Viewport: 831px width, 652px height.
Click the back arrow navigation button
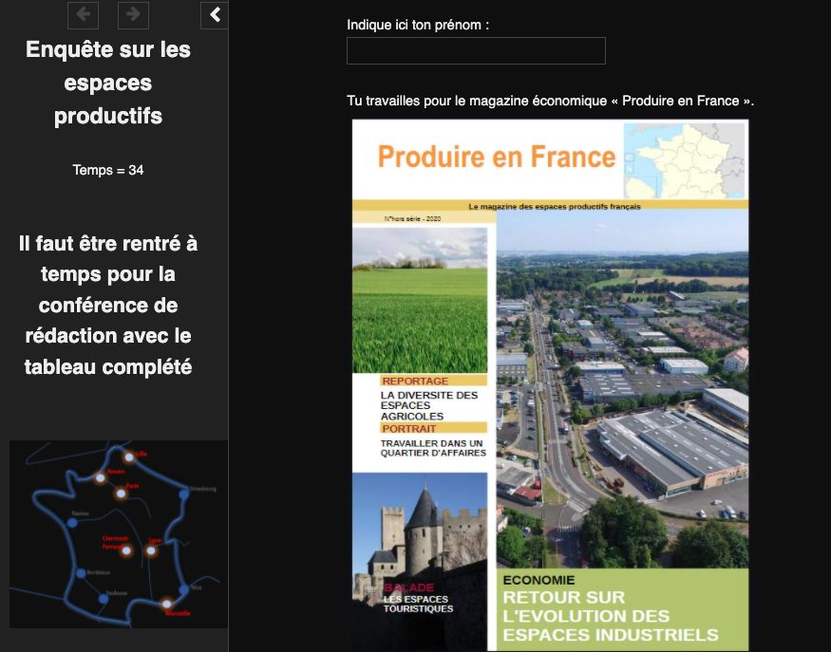(84, 14)
